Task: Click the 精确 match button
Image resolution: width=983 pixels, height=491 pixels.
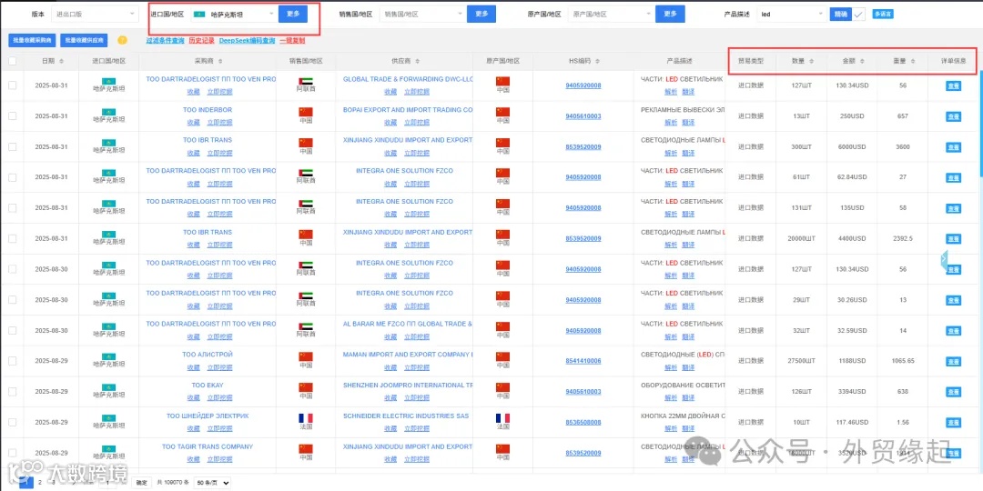Action: [x=841, y=14]
